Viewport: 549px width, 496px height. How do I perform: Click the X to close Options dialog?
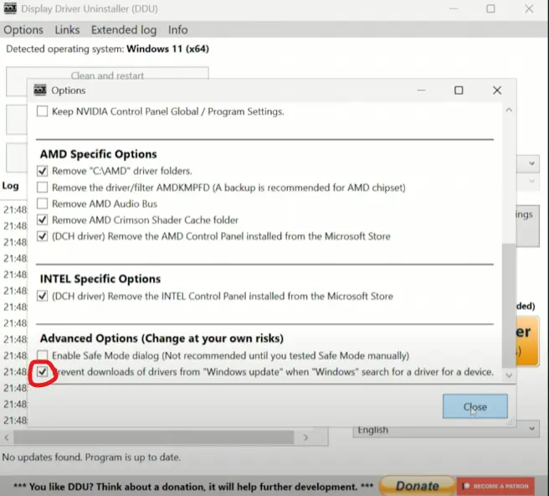coord(497,90)
